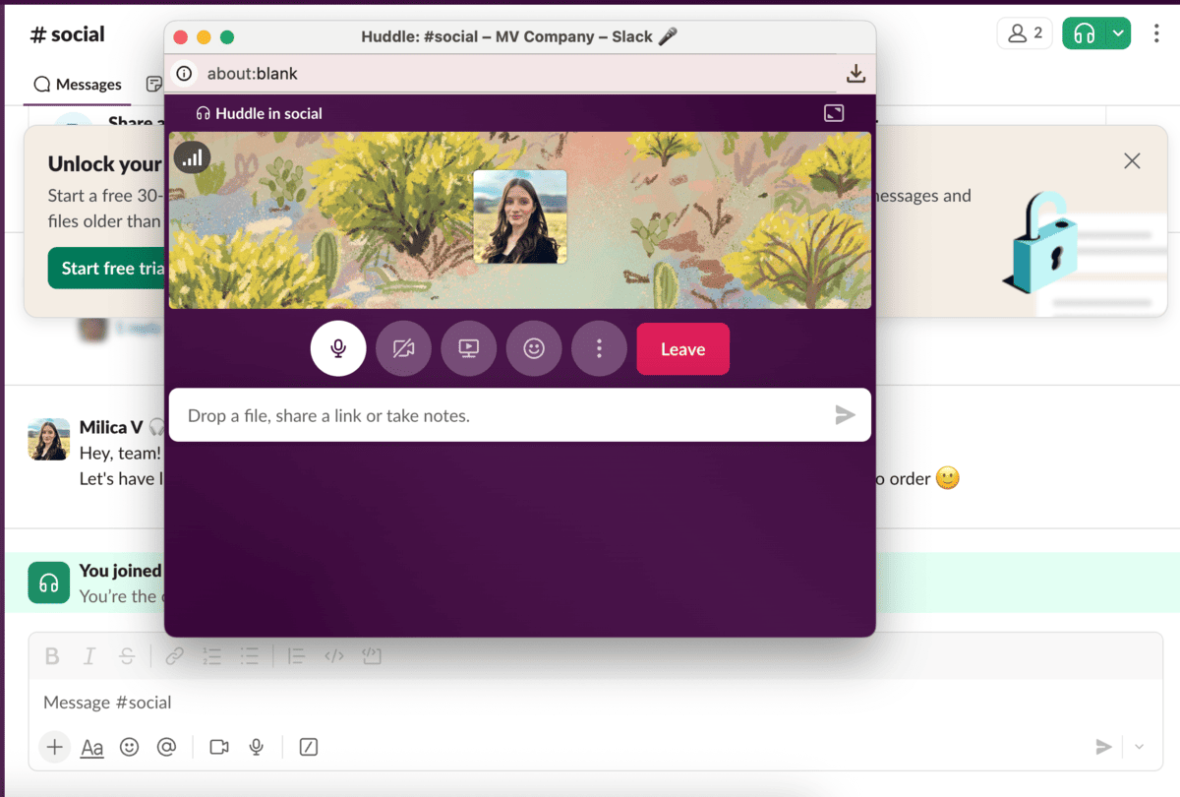Viewport: 1180px width, 797px height.
Task: Send the message in #social
Action: (1103, 748)
